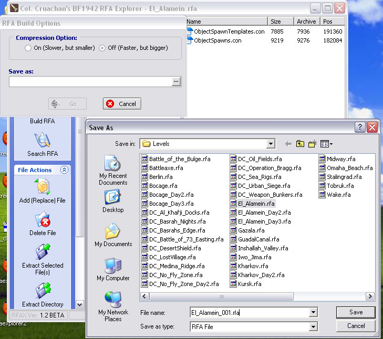Select Midway.rfa file icon
This screenshot has width=383, height=339.
[x=322, y=159]
